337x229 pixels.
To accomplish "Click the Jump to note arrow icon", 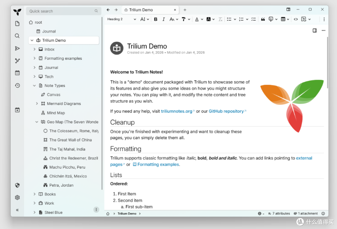I will 17,48.
